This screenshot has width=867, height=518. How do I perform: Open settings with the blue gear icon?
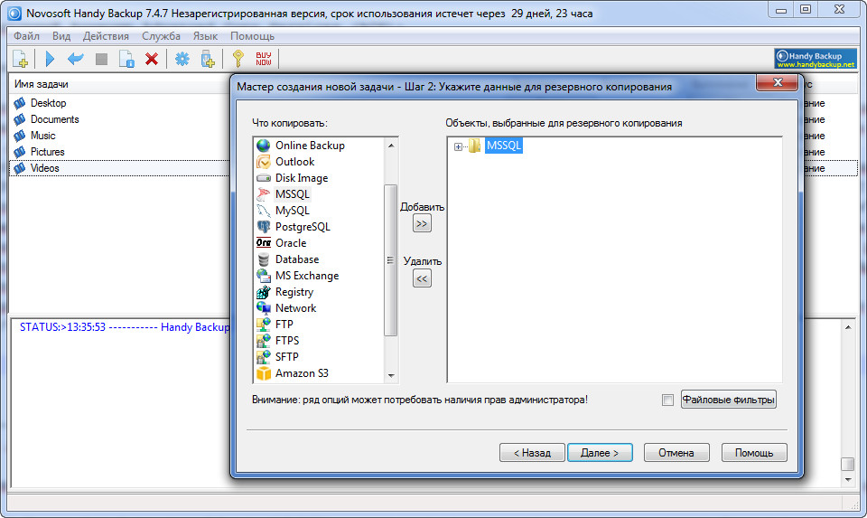pos(182,59)
